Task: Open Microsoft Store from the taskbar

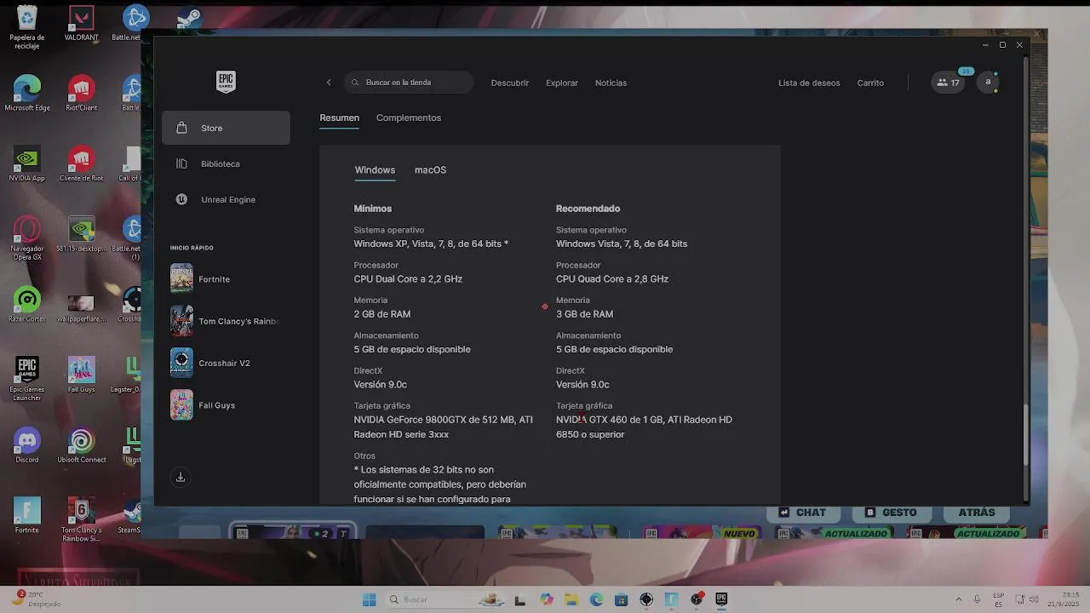Action: [621, 599]
